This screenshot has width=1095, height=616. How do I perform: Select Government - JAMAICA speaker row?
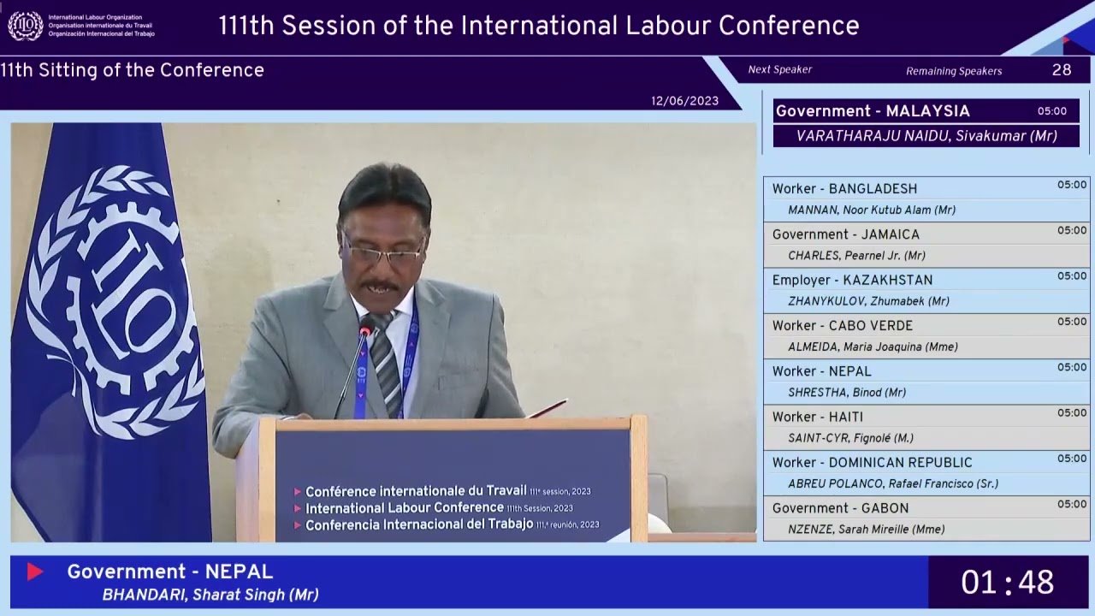pos(926,245)
